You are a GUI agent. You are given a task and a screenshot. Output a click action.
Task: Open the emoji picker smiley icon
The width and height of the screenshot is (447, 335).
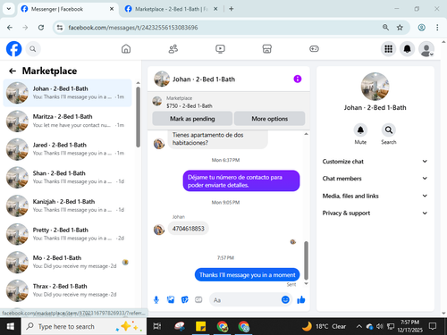(285, 299)
